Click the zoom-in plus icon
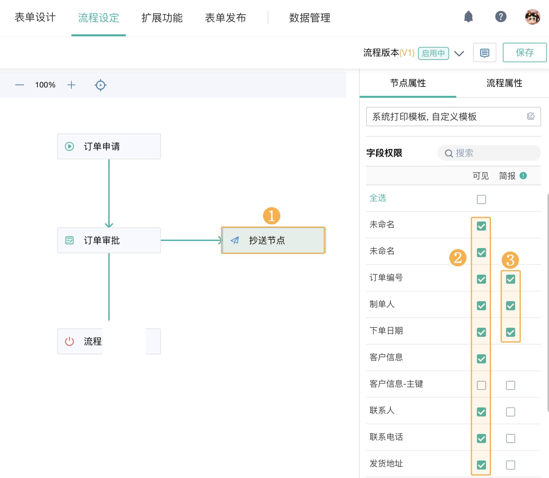549x478 pixels. click(71, 85)
